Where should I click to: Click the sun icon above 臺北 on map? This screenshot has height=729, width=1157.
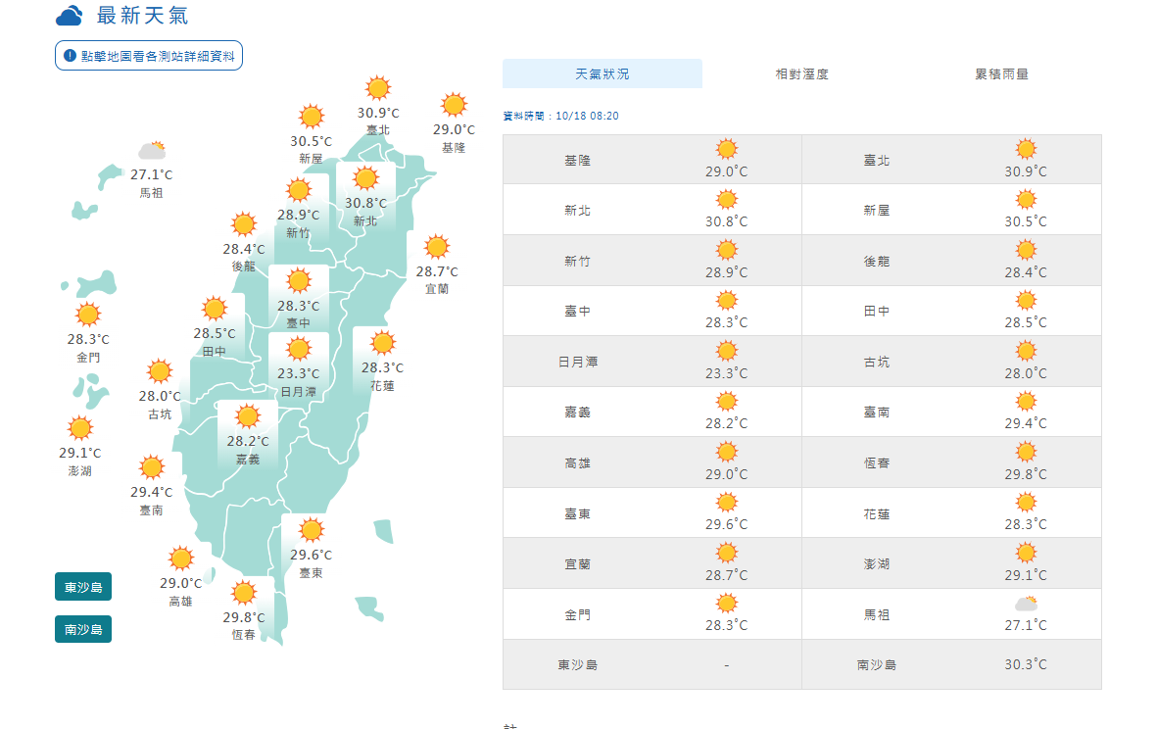377,88
